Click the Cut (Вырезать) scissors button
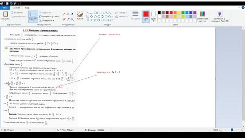The height and width of the screenshot is (138, 245). coord(17,13)
